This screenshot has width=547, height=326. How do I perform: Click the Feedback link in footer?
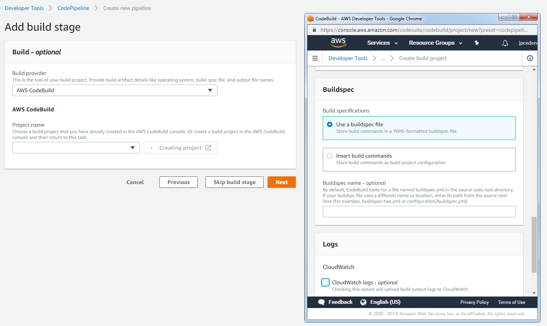point(340,302)
